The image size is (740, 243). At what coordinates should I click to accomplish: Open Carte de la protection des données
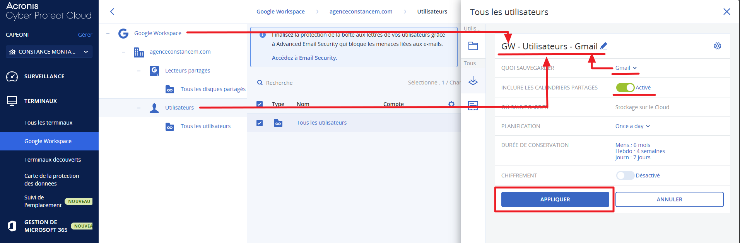click(52, 180)
